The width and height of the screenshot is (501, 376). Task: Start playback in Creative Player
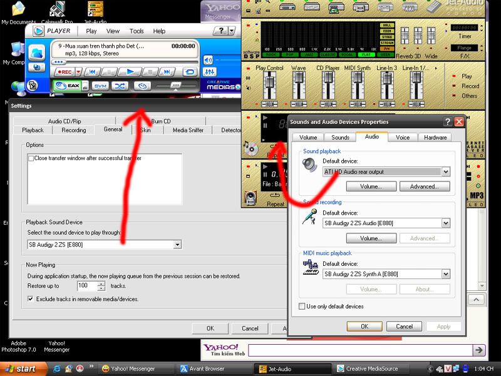click(130, 72)
